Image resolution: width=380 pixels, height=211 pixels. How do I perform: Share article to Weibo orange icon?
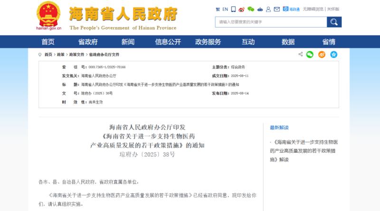coord(322,55)
